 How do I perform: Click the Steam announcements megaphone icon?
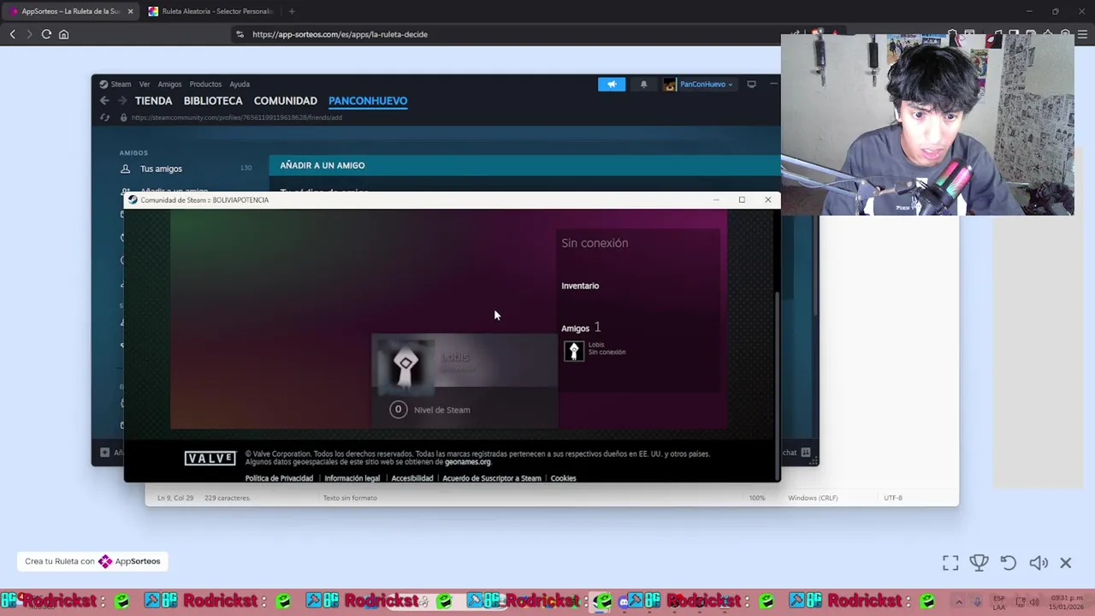click(612, 84)
